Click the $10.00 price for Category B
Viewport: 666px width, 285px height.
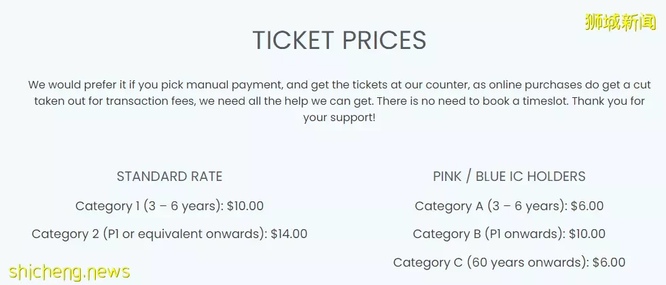[x=587, y=234]
